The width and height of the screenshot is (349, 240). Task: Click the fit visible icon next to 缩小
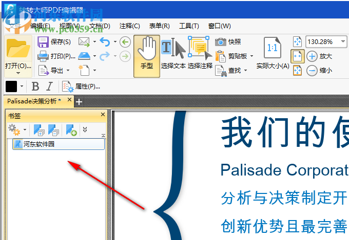click(x=297, y=71)
